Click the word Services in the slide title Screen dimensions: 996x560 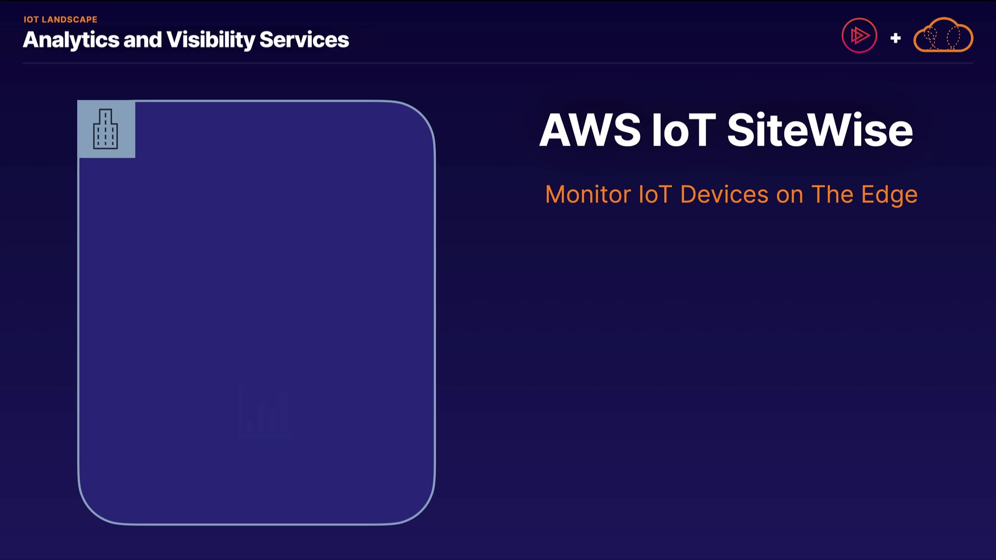pyautogui.click(x=304, y=40)
